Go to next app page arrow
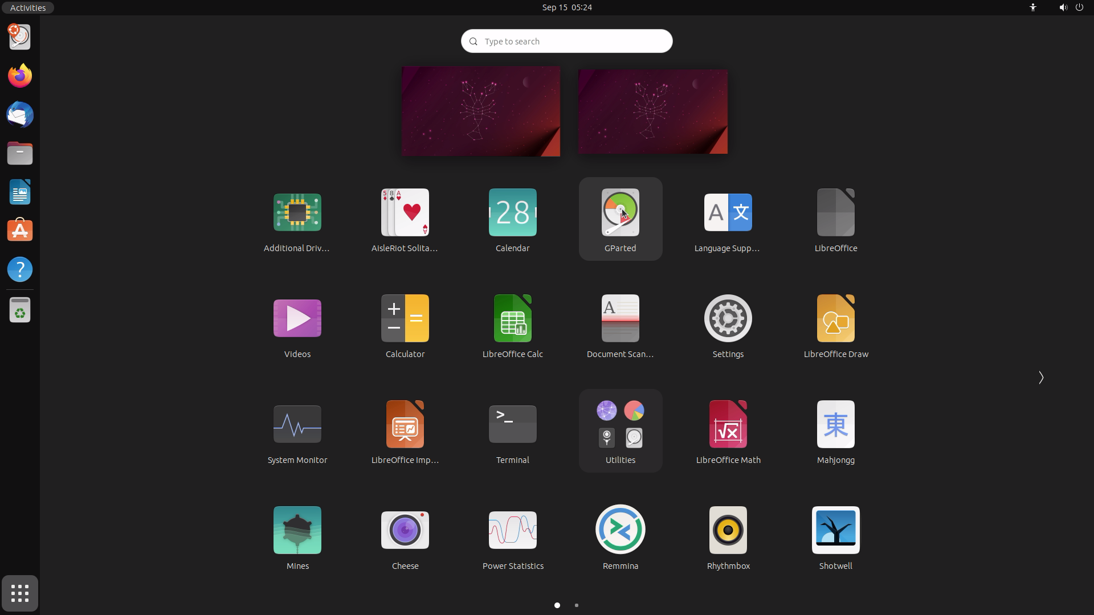The image size is (1094, 615). pos(1040,378)
